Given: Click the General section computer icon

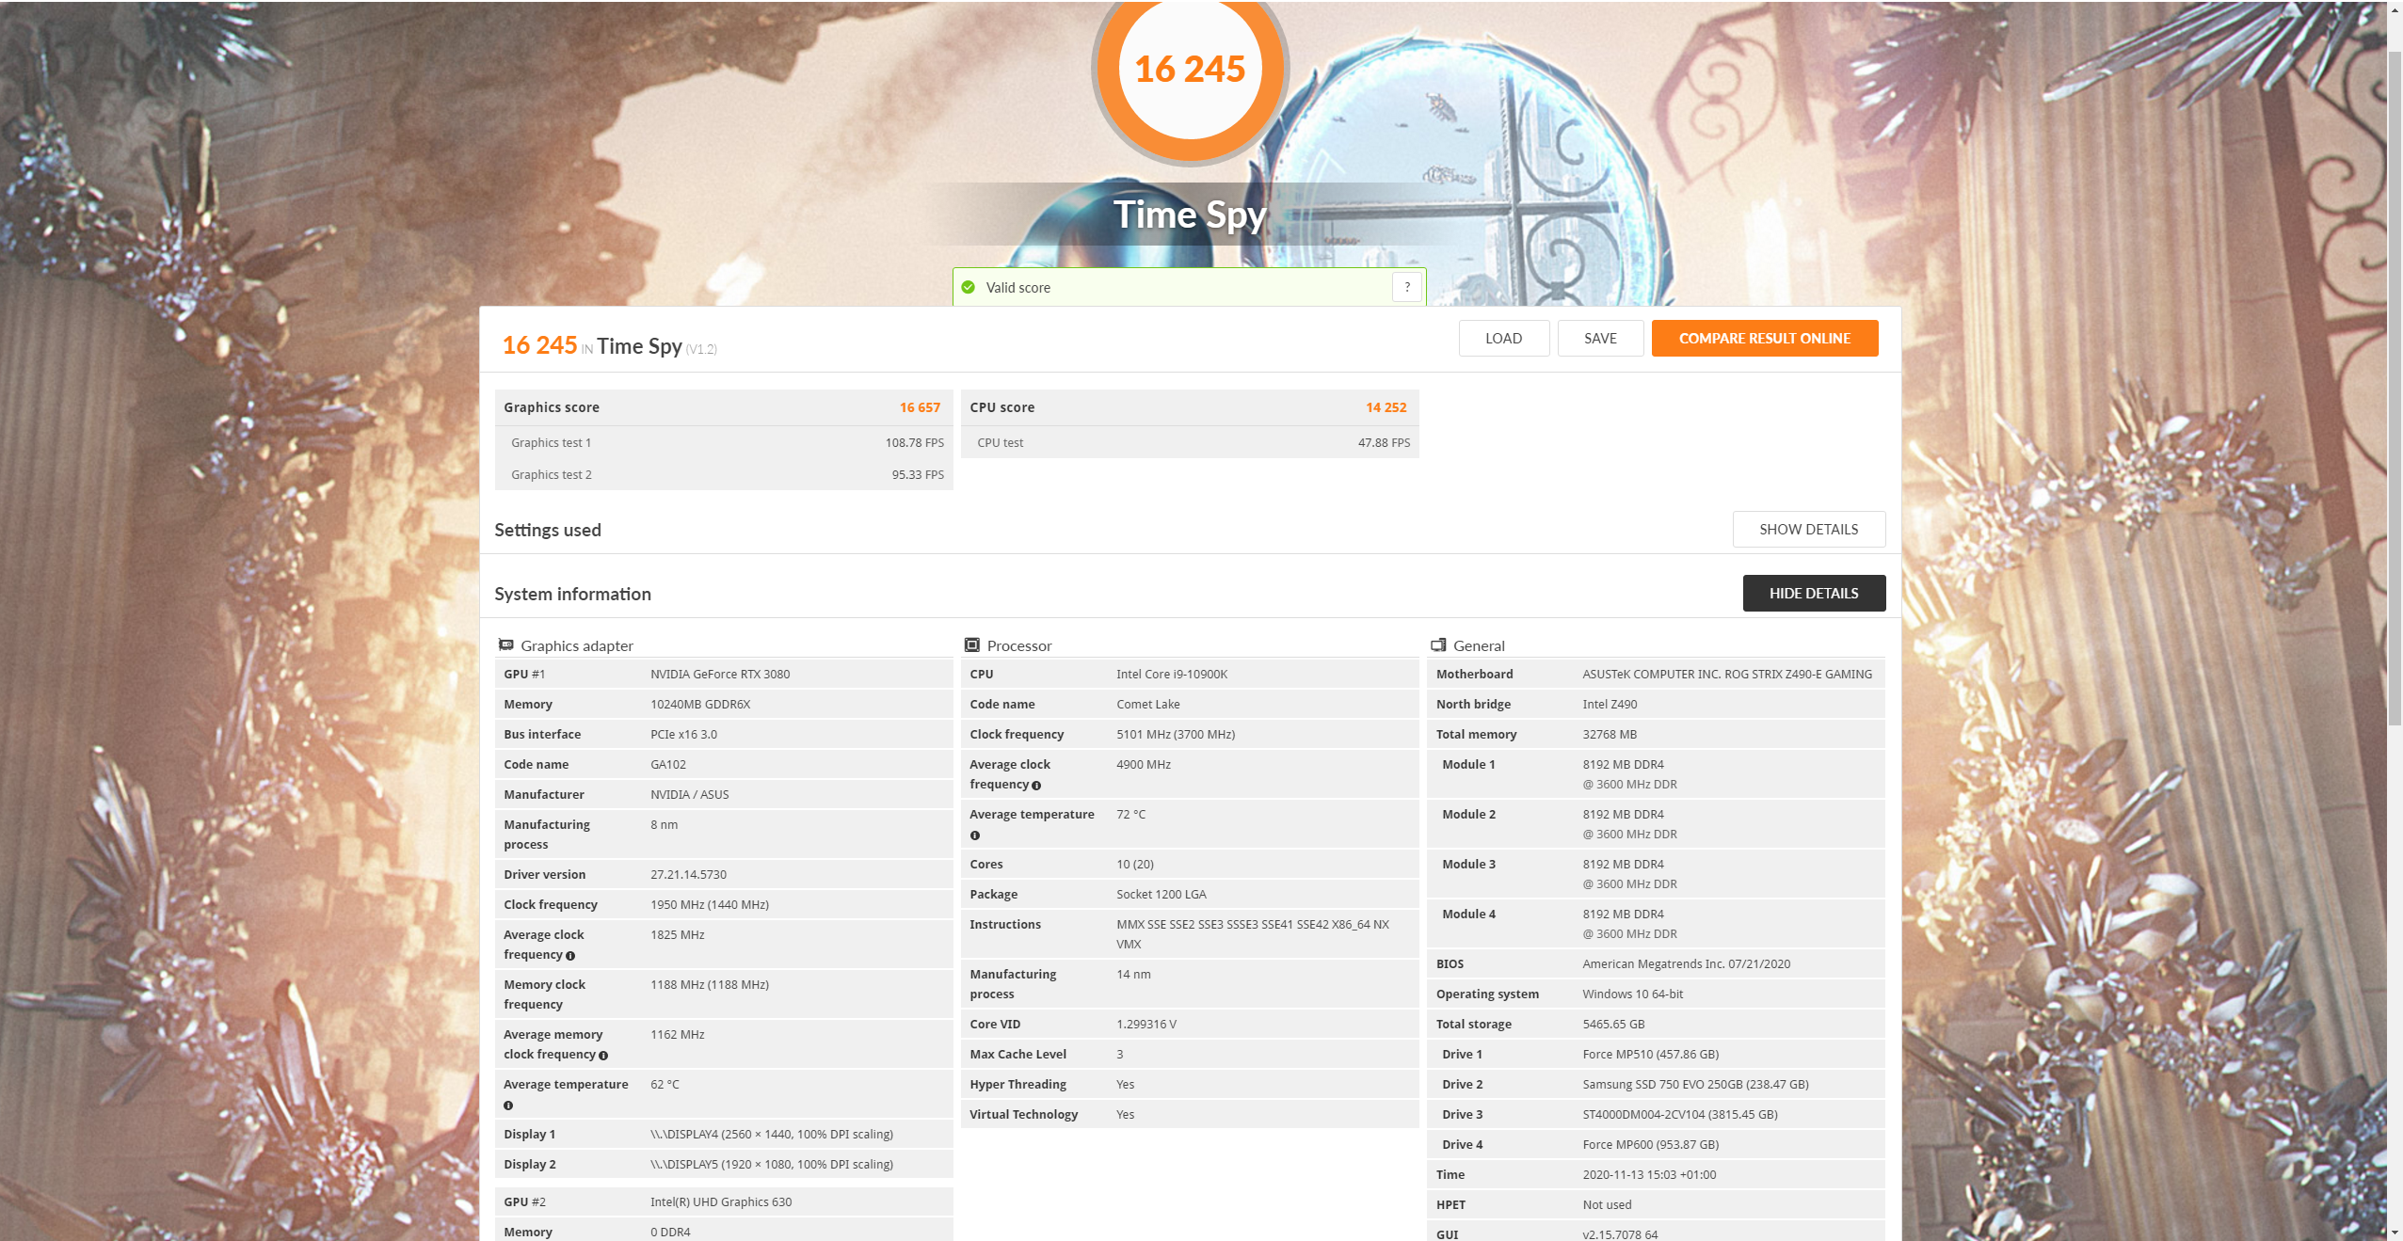Looking at the screenshot, I should [1438, 645].
